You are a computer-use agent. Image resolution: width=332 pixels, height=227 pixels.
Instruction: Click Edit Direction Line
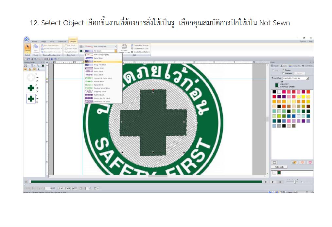pos(50,45)
